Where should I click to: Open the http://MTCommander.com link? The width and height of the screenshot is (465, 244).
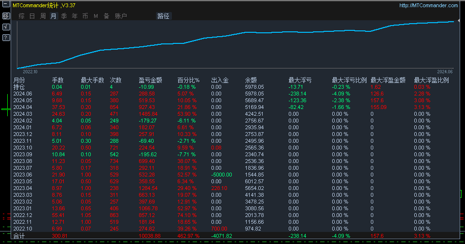click(428, 5)
